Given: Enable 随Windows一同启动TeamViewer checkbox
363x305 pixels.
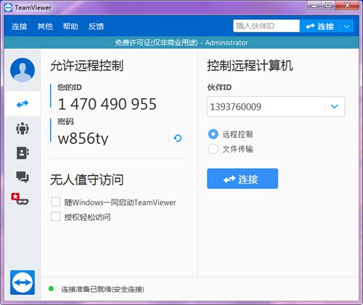Looking at the screenshot, I should click(x=56, y=202).
